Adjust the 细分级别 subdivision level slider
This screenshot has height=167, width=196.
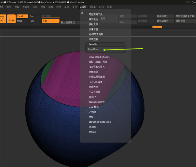[51, 16]
